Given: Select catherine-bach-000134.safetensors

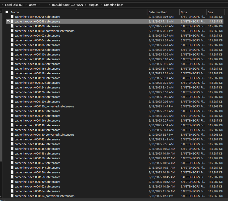Looking at the screenshot, I should 37,116.
